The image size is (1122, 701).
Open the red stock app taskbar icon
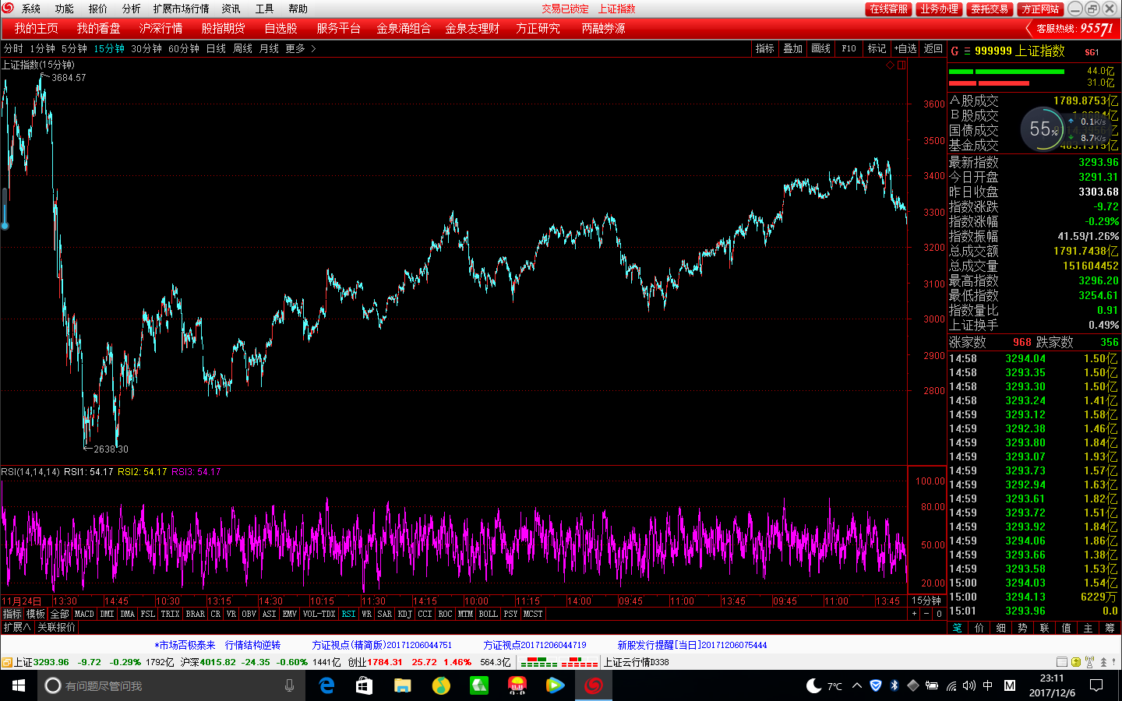pyautogui.click(x=594, y=685)
